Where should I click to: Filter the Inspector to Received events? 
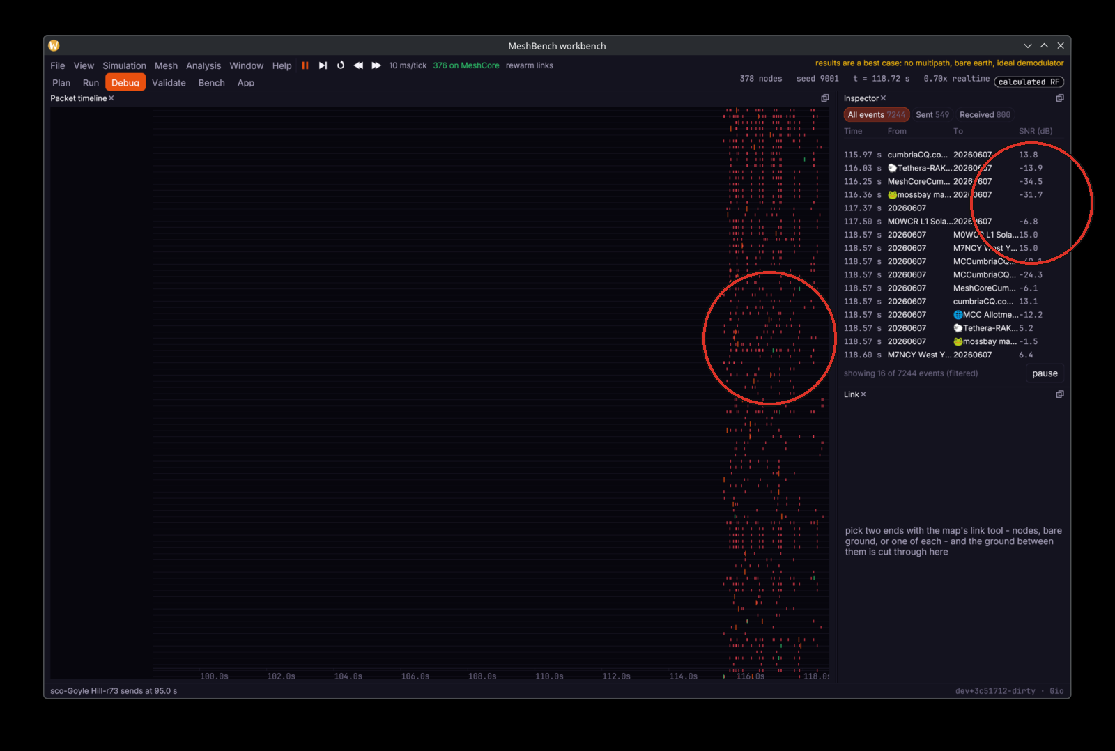pyautogui.click(x=985, y=115)
